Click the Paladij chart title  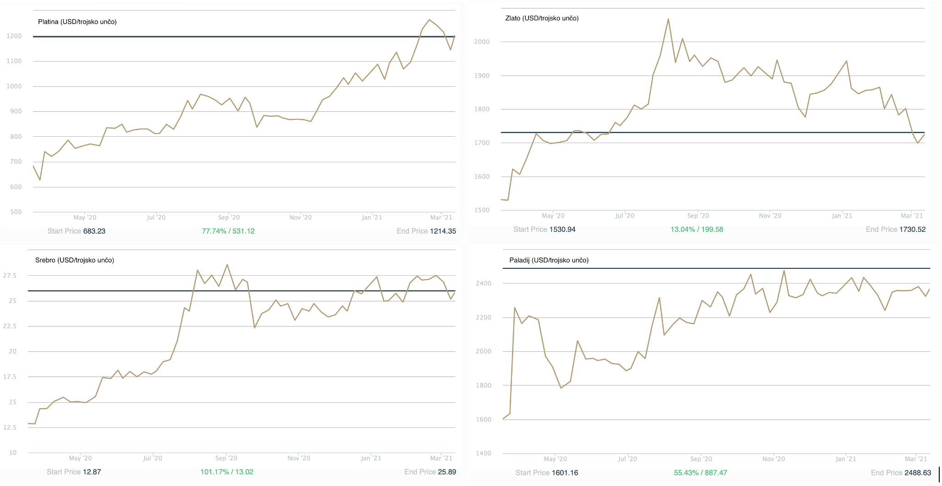(x=549, y=260)
